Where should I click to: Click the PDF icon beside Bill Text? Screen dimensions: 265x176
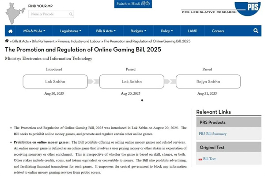point(200,159)
